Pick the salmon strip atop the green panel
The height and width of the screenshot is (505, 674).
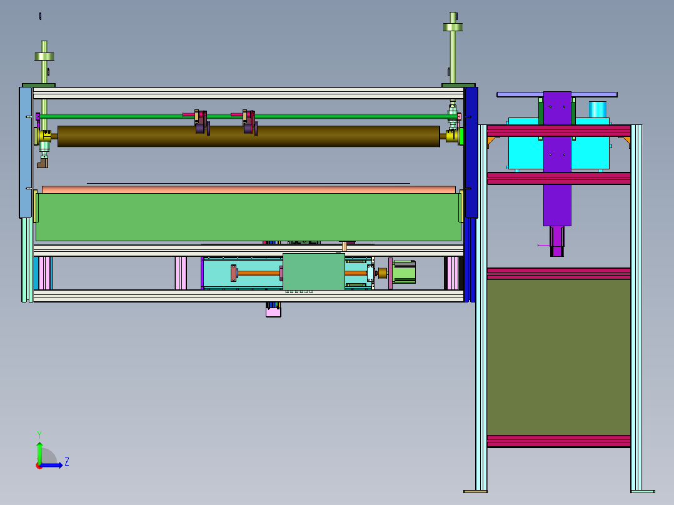pyautogui.click(x=248, y=189)
